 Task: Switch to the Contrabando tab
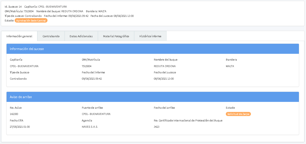coord(51,36)
